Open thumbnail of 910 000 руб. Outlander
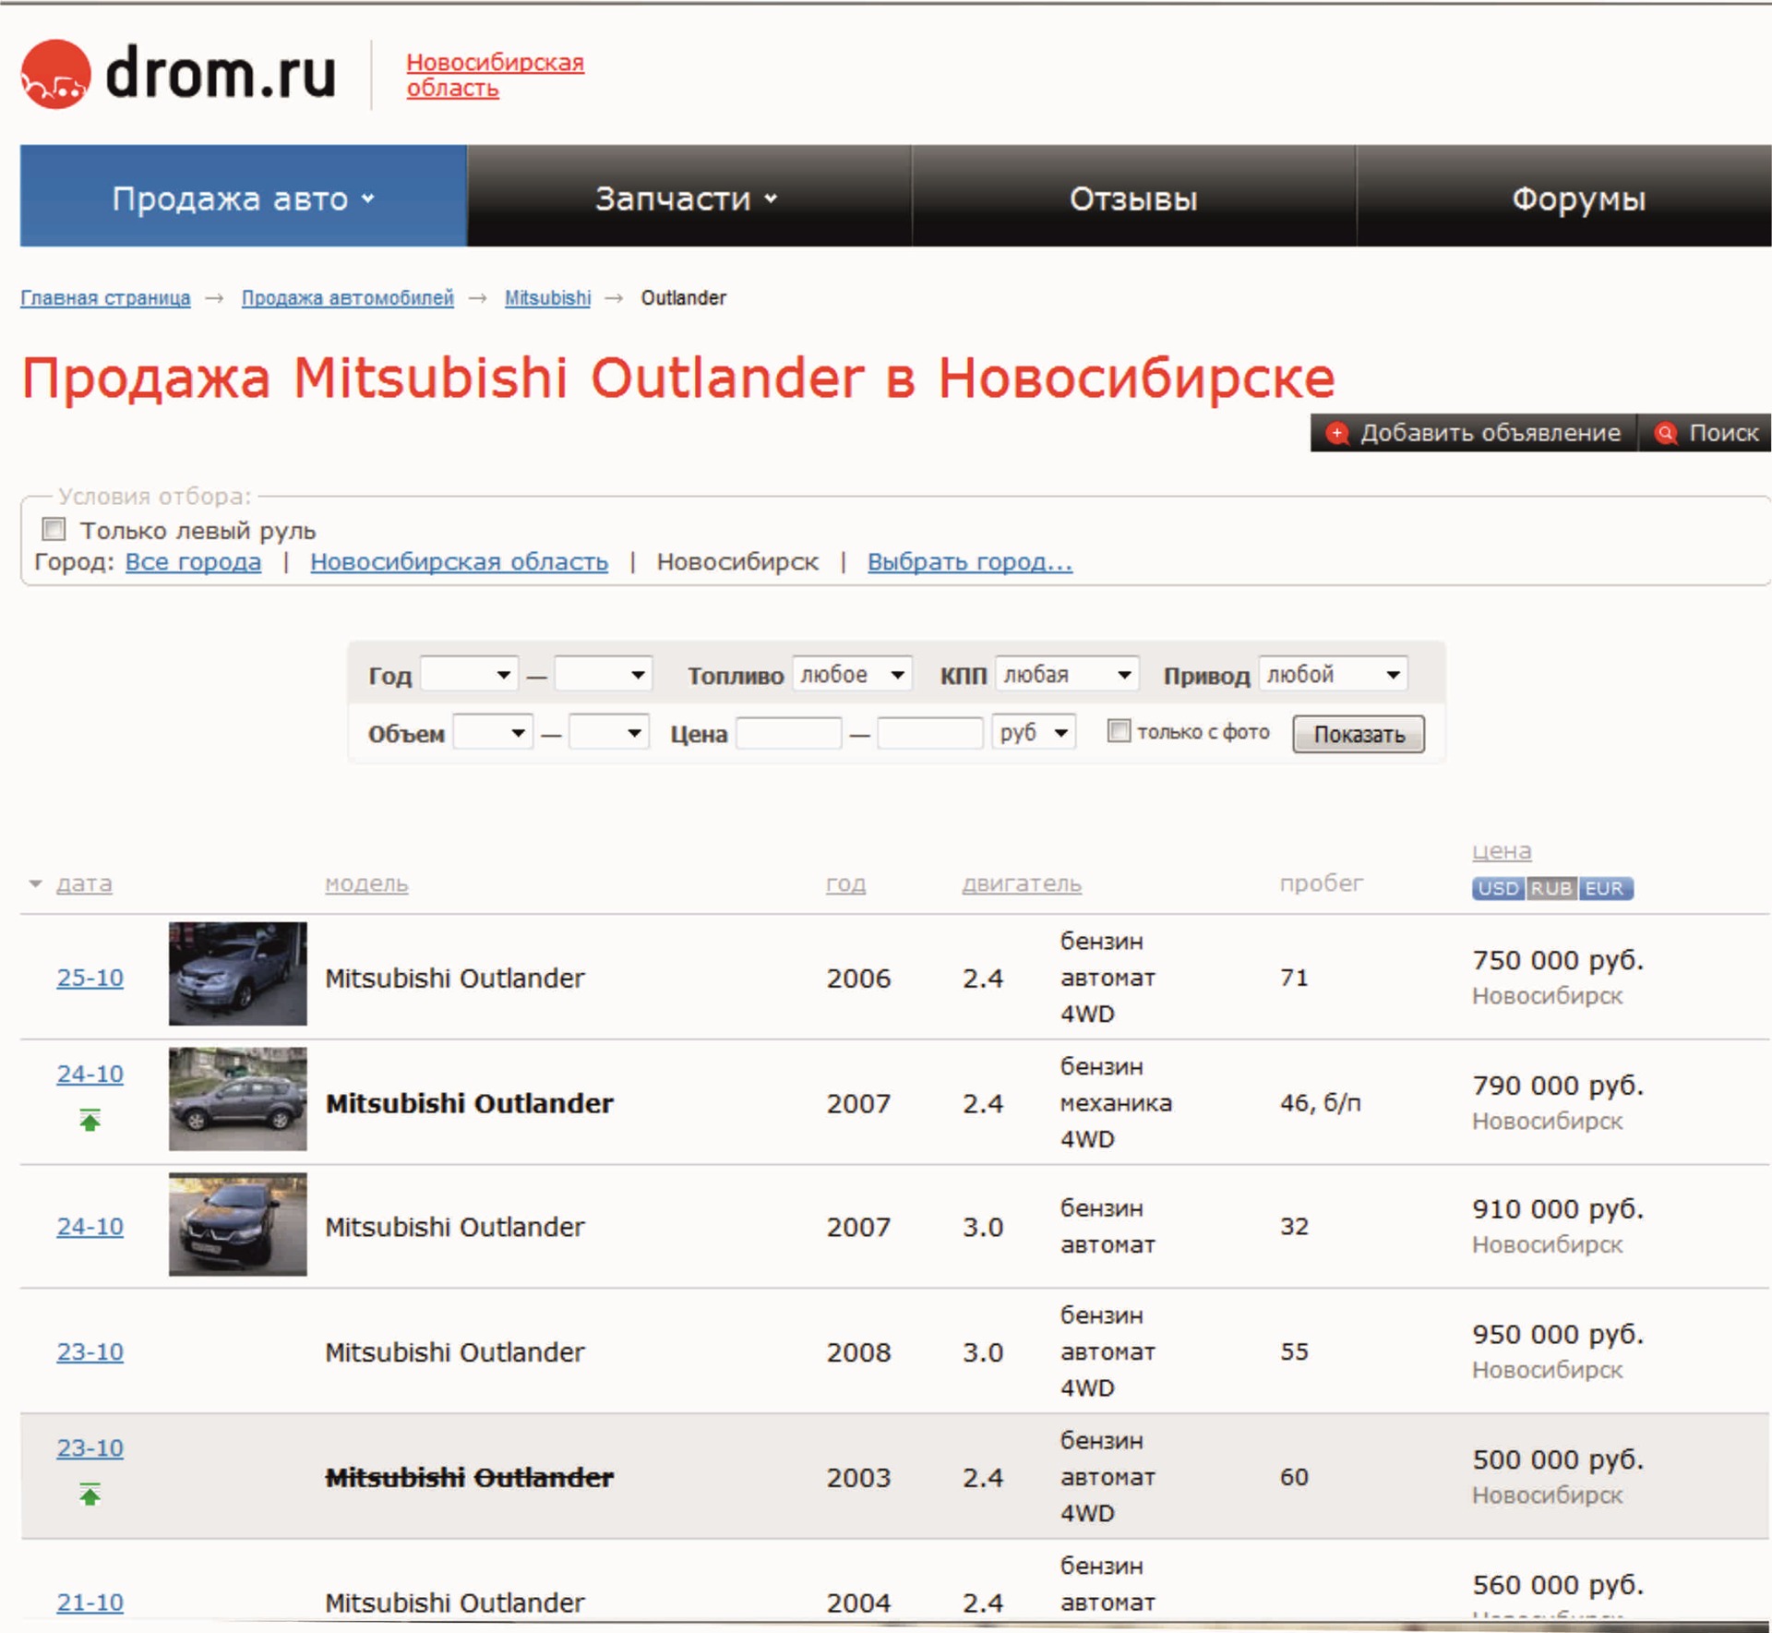 [x=237, y=1224]
